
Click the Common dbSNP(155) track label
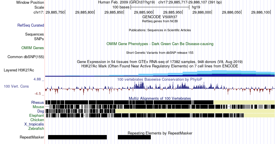point(25,57)
